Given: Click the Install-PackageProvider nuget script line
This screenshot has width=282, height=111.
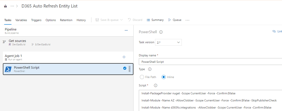Looking at the screenshot, I should coord(188,93).
